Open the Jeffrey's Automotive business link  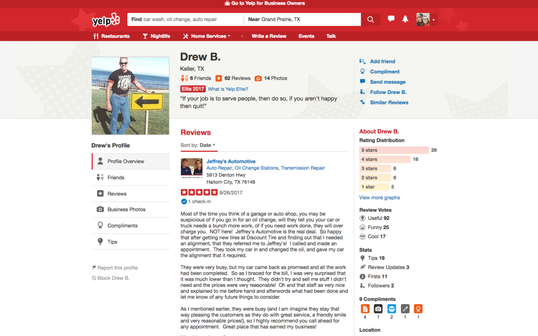pos(231,161)
